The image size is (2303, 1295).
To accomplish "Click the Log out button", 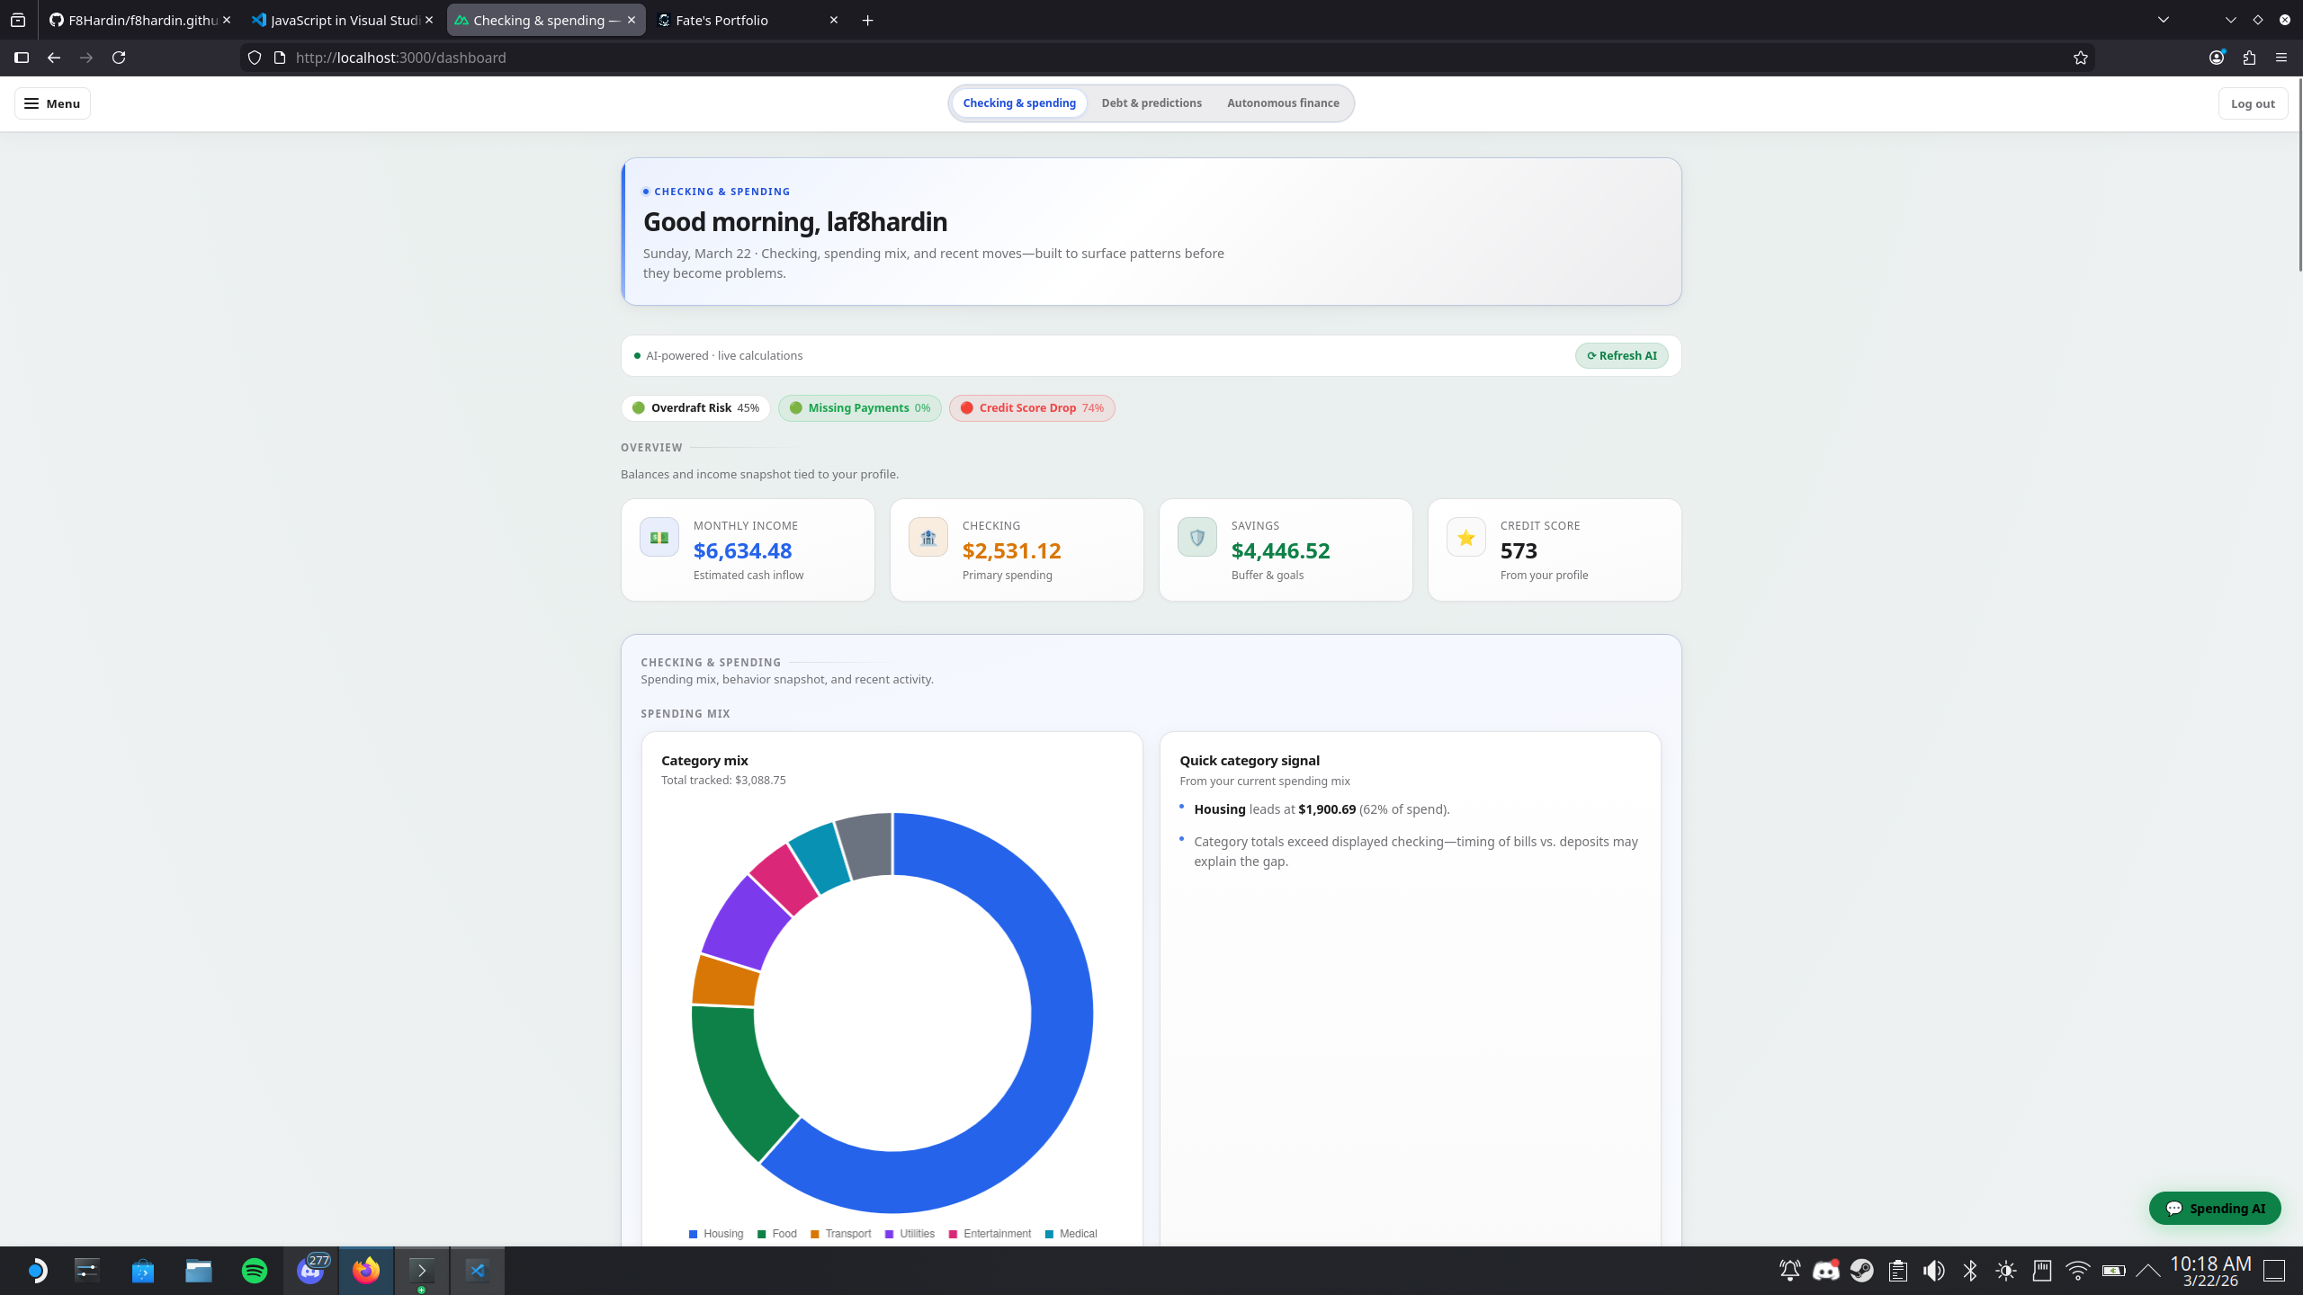I will [x=2252, y=103].
